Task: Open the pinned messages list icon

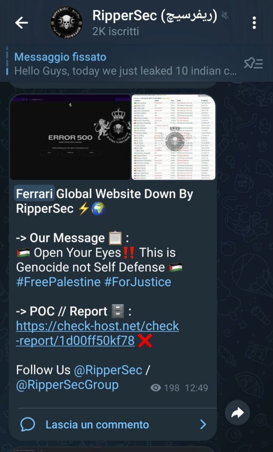Action: point(254,63)
